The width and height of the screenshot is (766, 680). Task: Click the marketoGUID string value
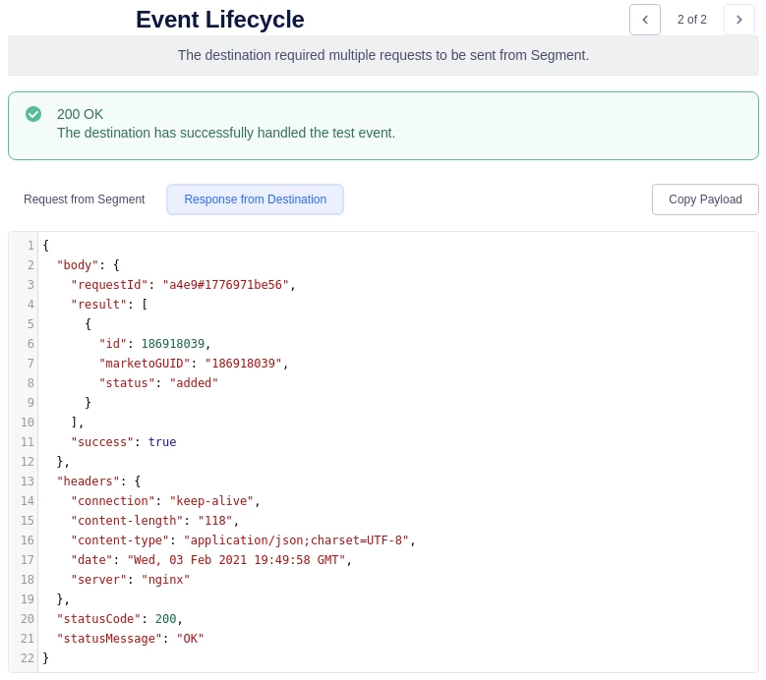point(243,364)
